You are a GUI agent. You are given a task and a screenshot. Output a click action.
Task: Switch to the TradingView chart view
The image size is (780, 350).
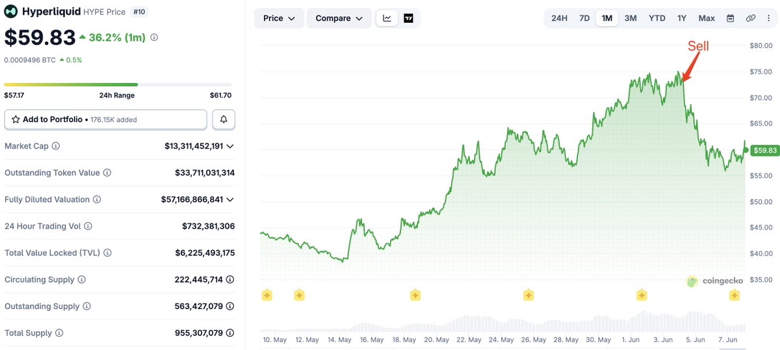click(408, 18)
